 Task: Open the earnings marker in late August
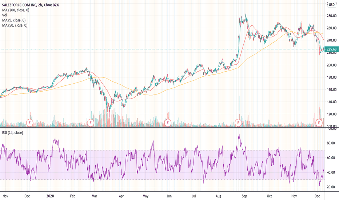coord(238,123)
